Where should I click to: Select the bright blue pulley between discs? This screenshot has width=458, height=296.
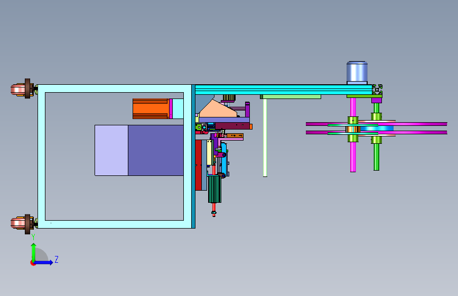pyautogui.click(x=377, y=129)
